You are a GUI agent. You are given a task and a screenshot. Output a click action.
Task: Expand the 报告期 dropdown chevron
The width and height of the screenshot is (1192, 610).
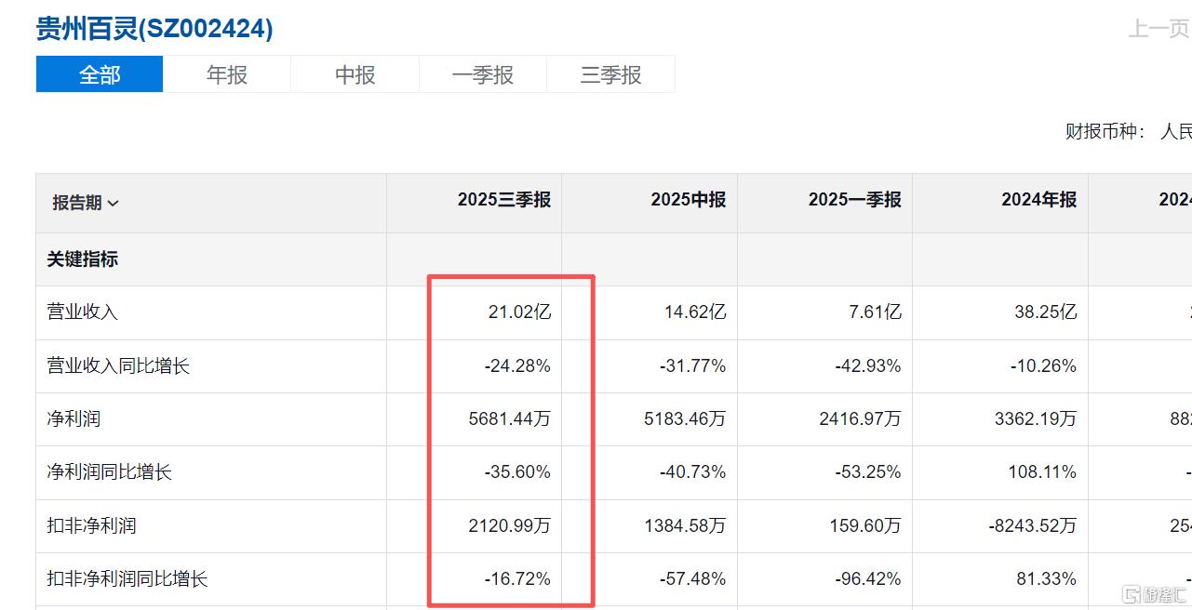(114, 203)
